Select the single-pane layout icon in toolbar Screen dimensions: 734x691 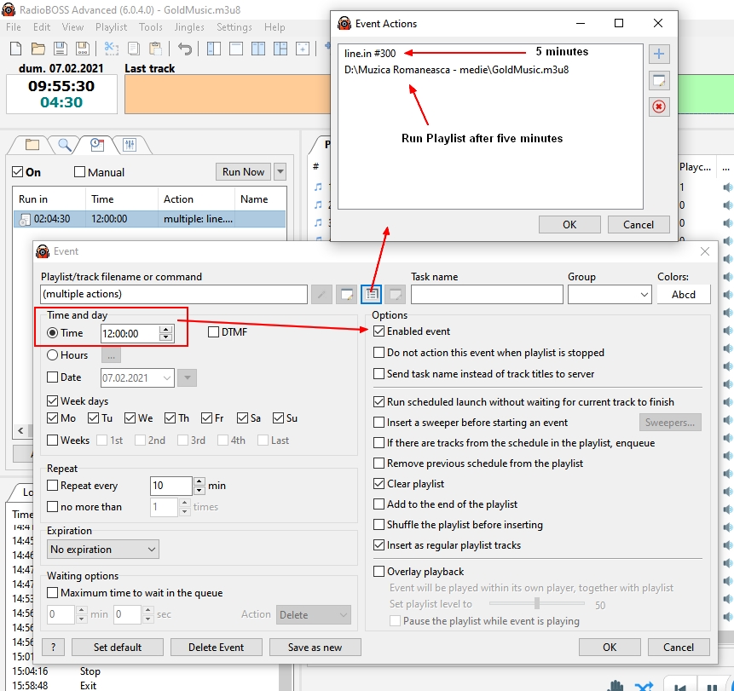pyautogui.click(x=236, y=49)
